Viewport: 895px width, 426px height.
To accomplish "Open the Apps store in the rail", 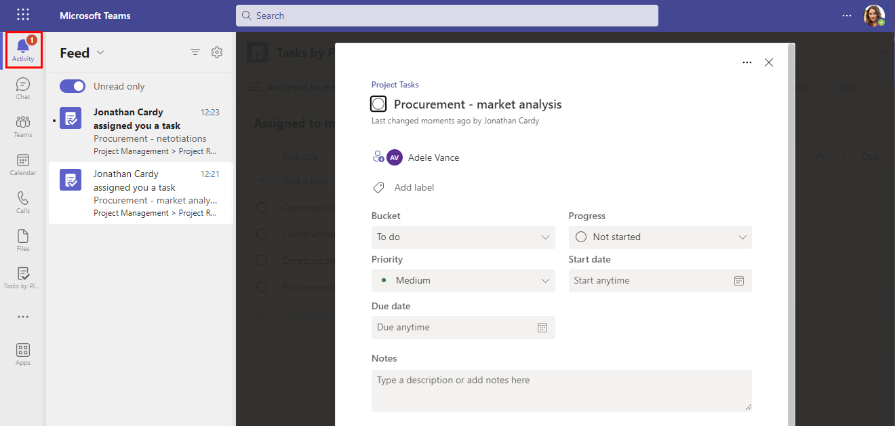I will click(x=23, y=354).
